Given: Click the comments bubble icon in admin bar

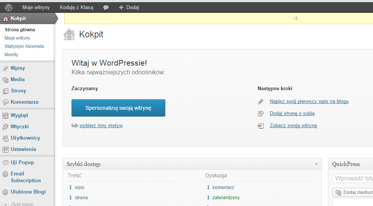Looking at the screenshot, I should (106, 8).
